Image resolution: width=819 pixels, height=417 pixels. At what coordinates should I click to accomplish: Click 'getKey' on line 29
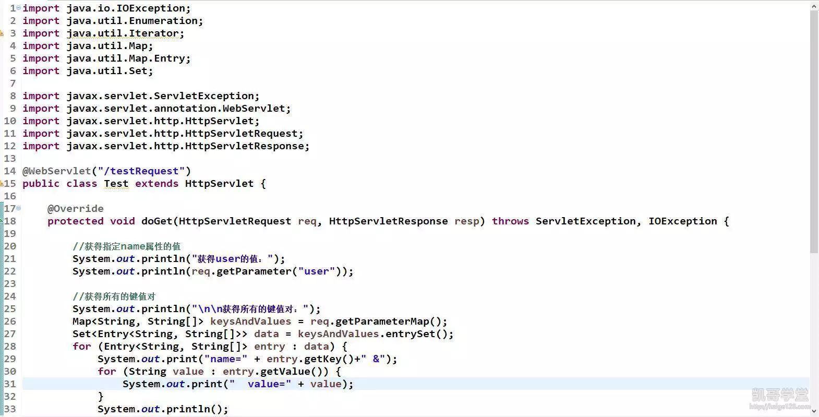[x=322, y=359]
